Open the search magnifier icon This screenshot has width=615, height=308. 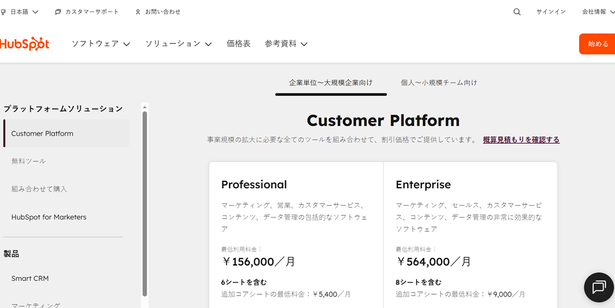coord(517,12)
